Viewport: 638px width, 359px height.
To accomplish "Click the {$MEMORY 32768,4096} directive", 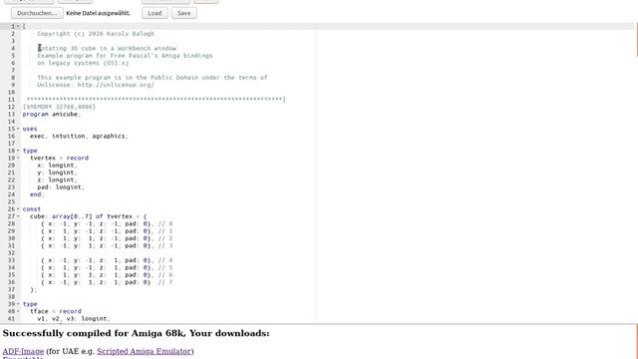I will coord(59,107).
